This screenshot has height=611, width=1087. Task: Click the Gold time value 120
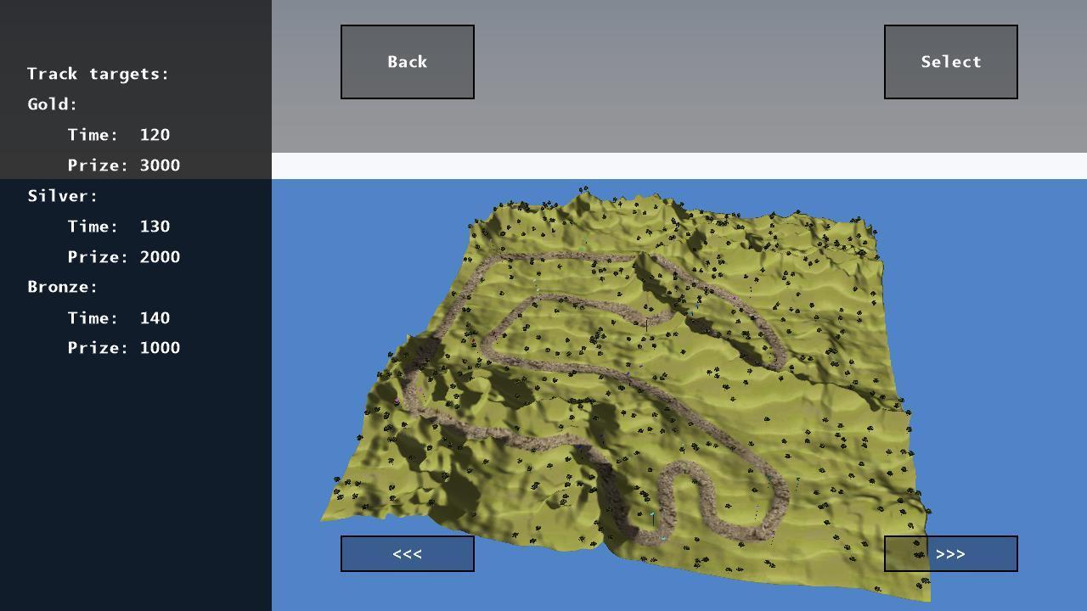click(155, 135)
